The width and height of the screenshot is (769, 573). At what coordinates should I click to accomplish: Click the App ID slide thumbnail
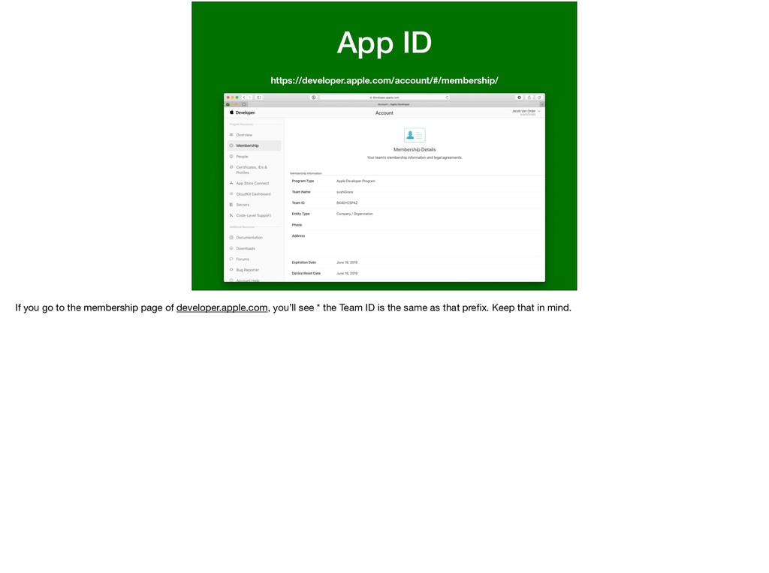point(384,146)
